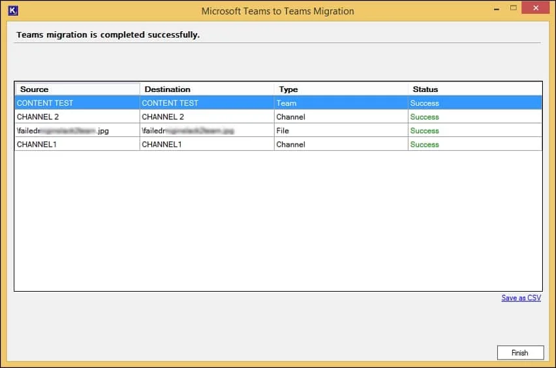Click Channel type in CHANNEL 2 row
The width and height of the screenshot is (556, 368).
(341, 117)
